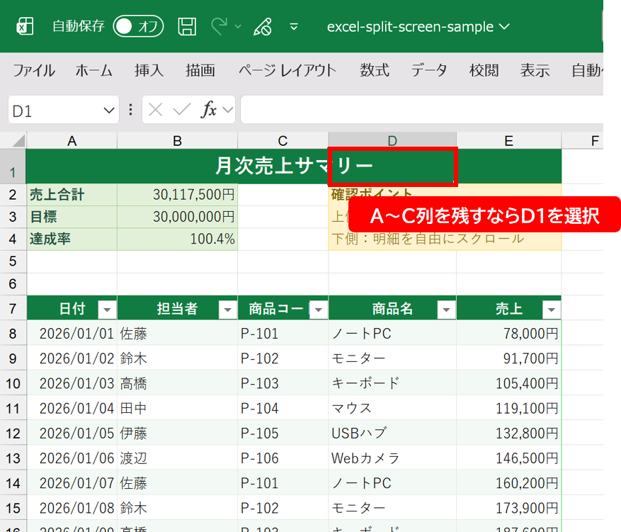Select the date cell 2026/01/01
621x532 pixels.
[72, 334]
